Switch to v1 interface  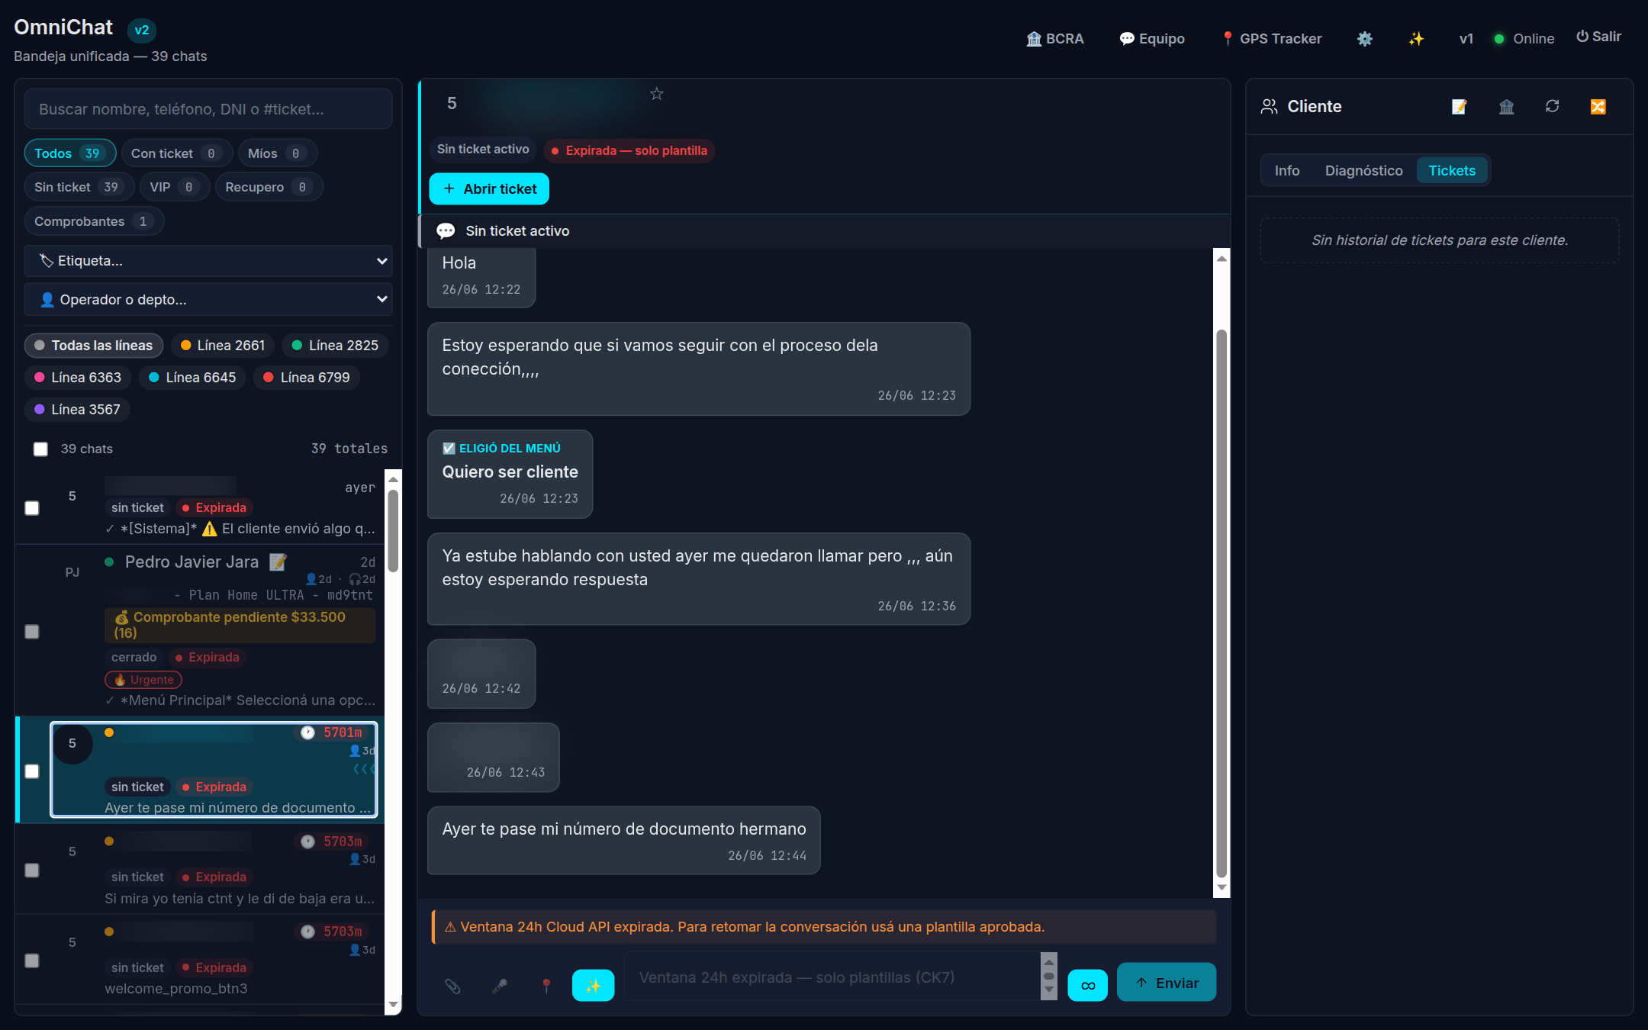(x=1466, y=38)
